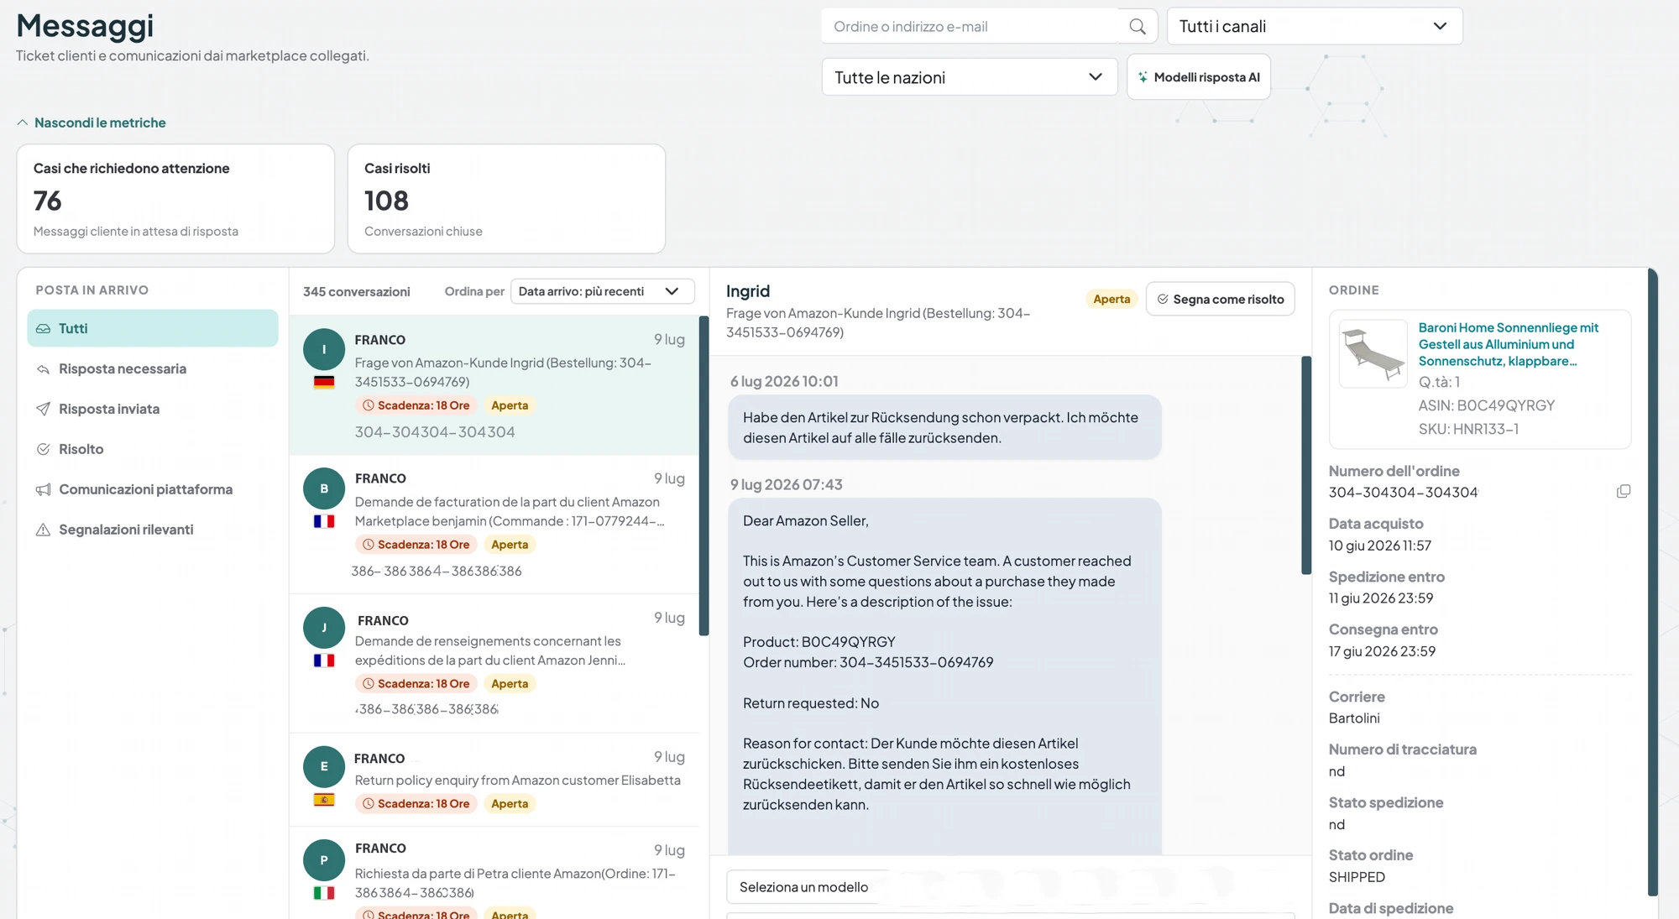Viewport: 1679px width, 919px height.
Task: Click the Risposta necessaria reply icon
Action: click(43, 369)
